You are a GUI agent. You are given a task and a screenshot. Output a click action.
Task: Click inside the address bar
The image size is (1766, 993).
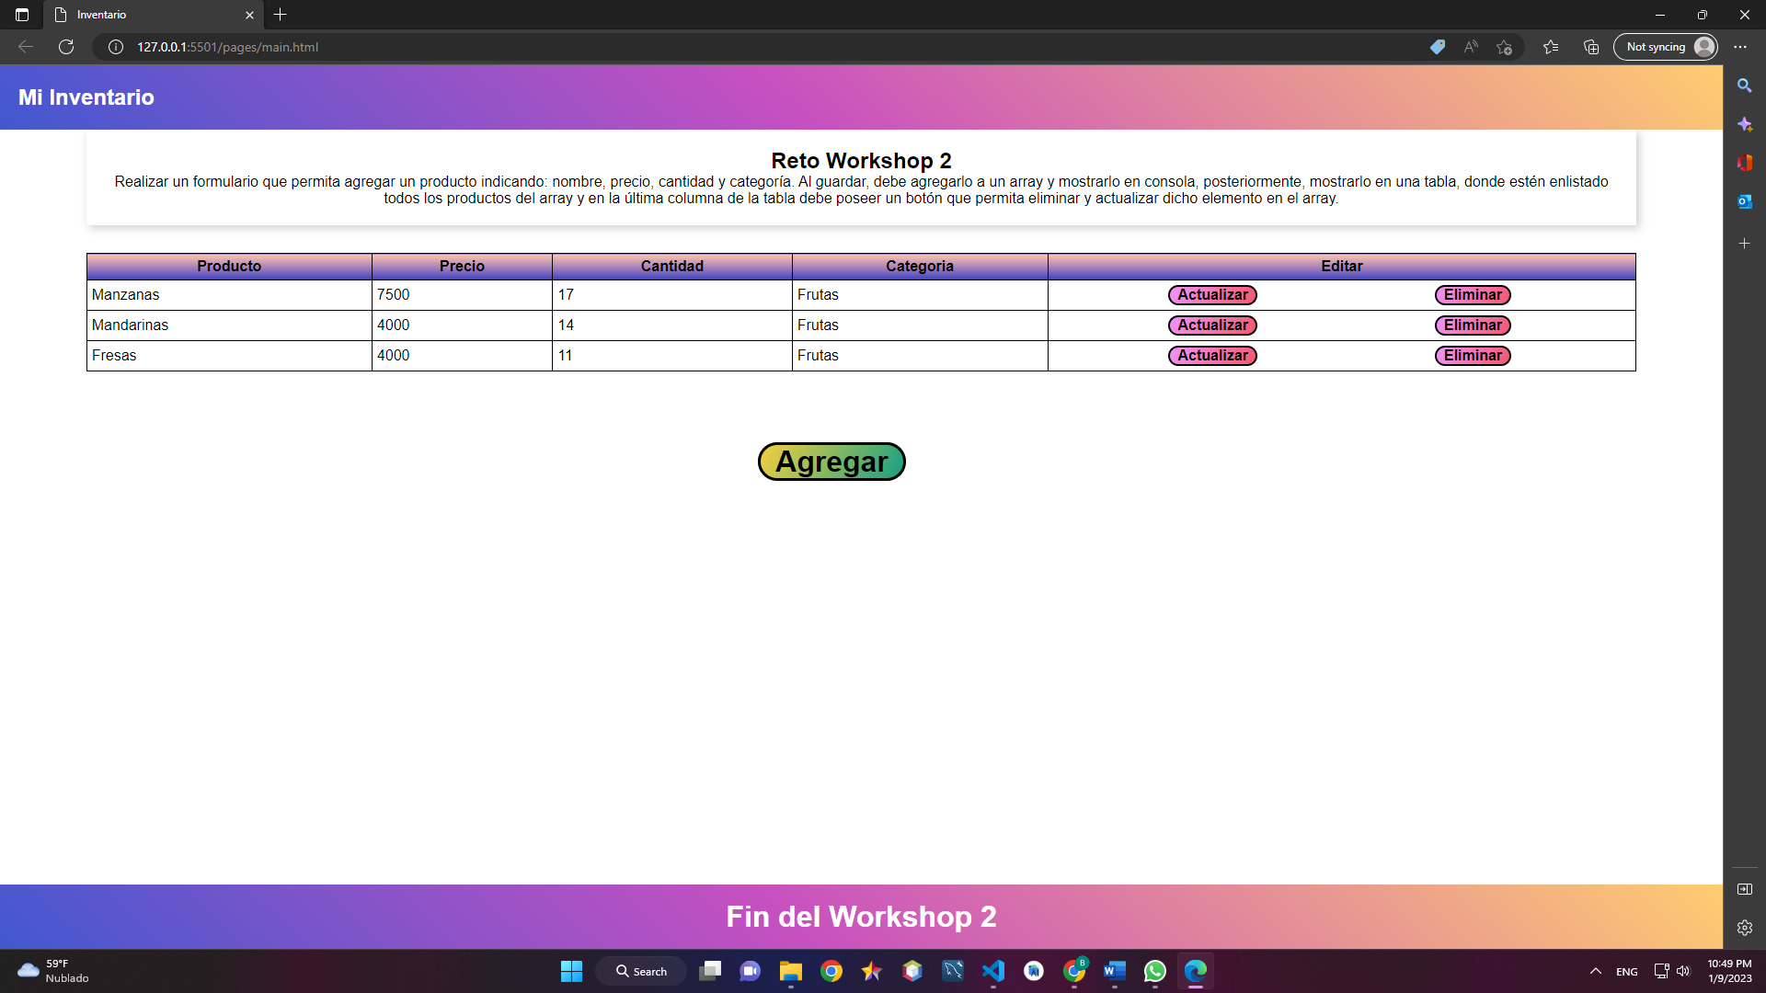(x=368, y=47)
